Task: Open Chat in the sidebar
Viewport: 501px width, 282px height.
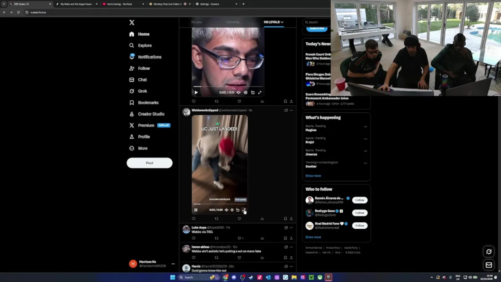Action: (138, 80)
